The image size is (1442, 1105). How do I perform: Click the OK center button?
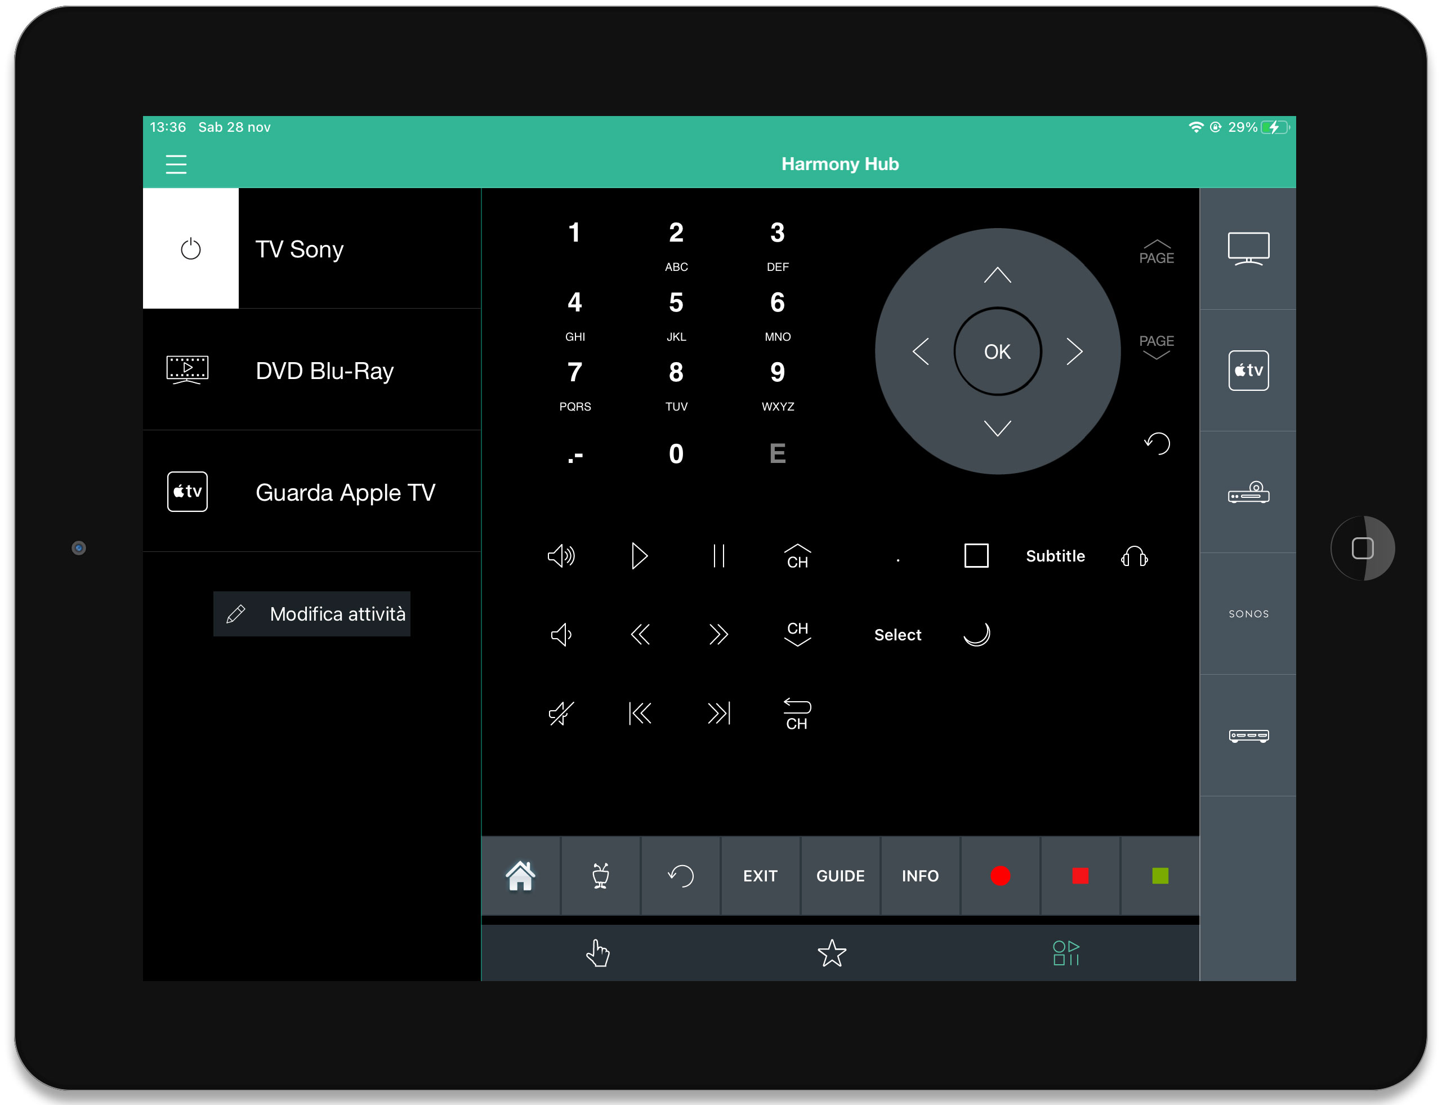coord(997,351)
